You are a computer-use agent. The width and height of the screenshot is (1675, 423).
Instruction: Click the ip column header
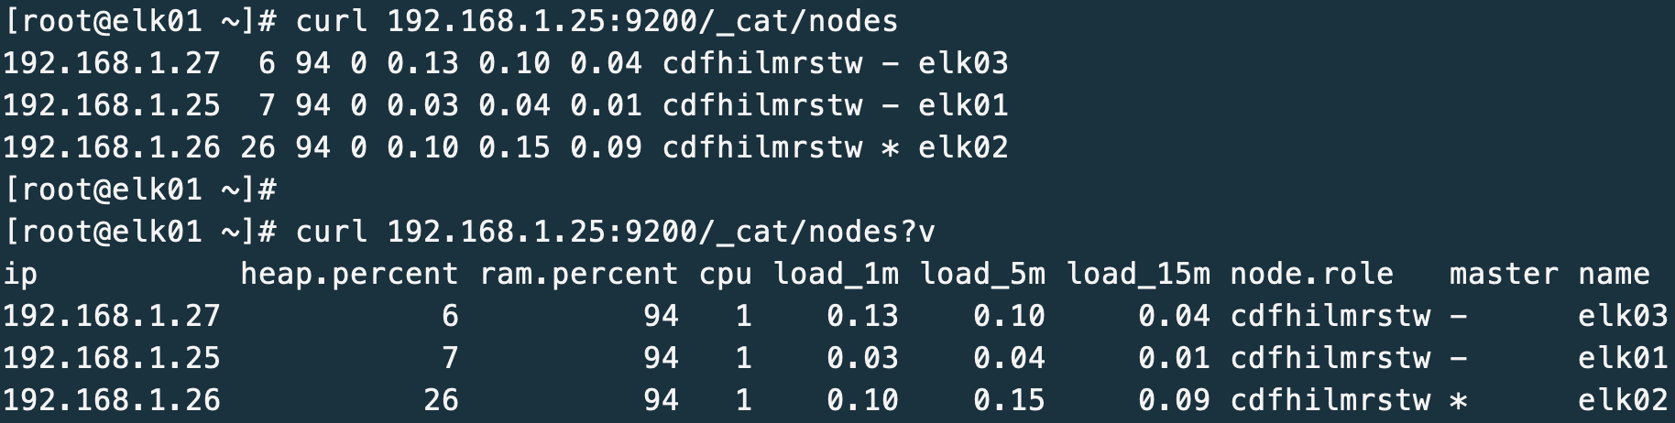20,274
